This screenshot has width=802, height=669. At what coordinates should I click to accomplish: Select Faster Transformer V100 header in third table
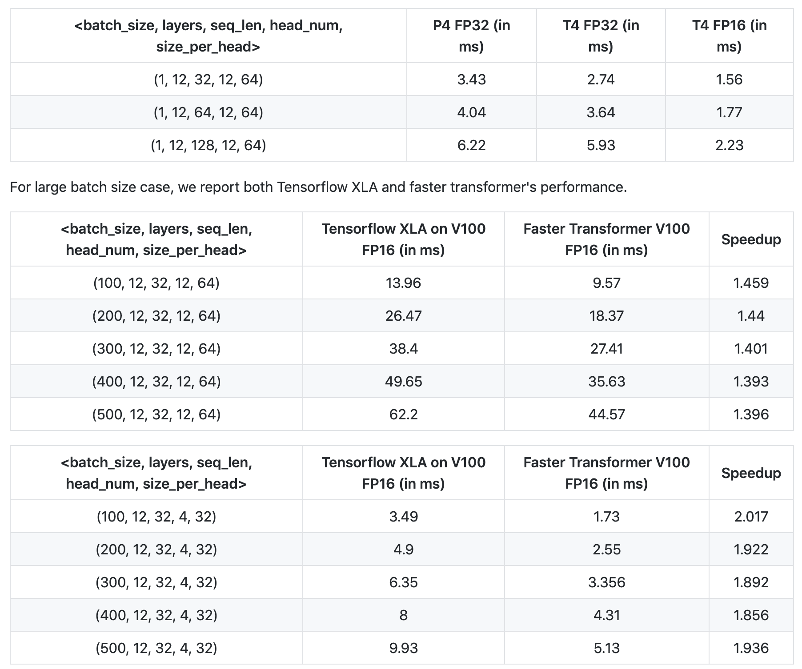coord(606,473)
